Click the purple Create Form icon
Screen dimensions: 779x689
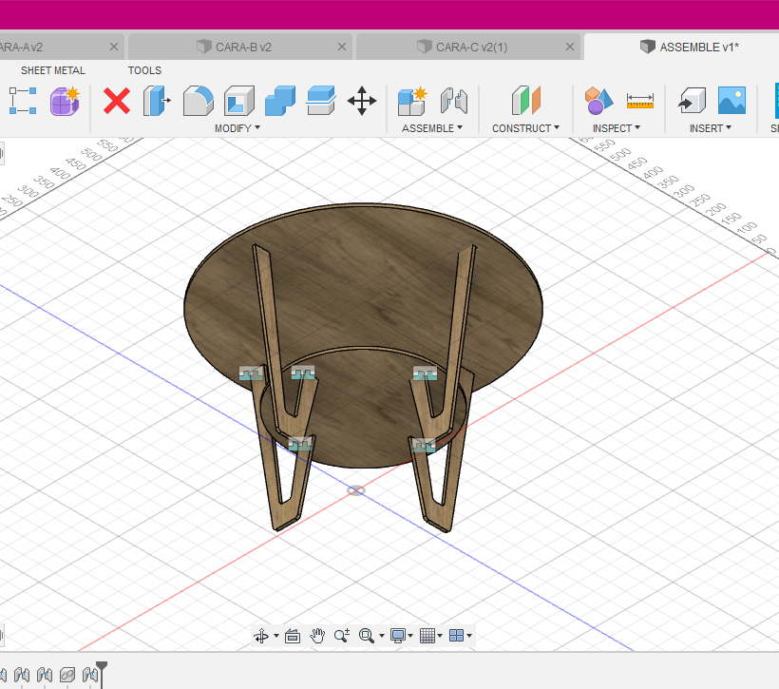tap(65, 101)
